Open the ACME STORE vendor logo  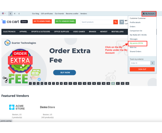pos(17,107)
